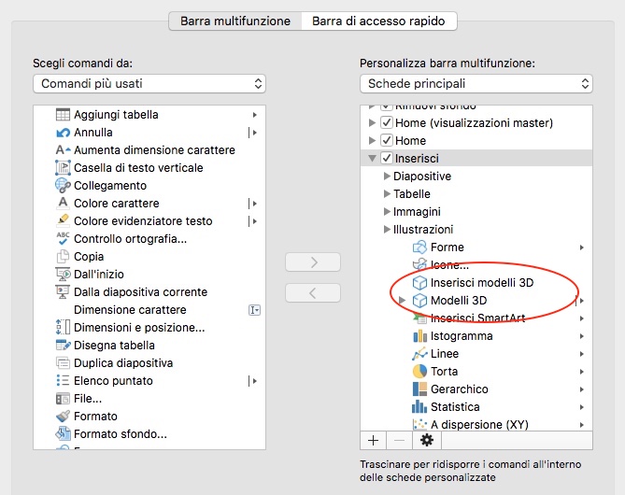Click the plus button to add tab
This screenshot has width=625, height=495.
(x=373, y=441)
